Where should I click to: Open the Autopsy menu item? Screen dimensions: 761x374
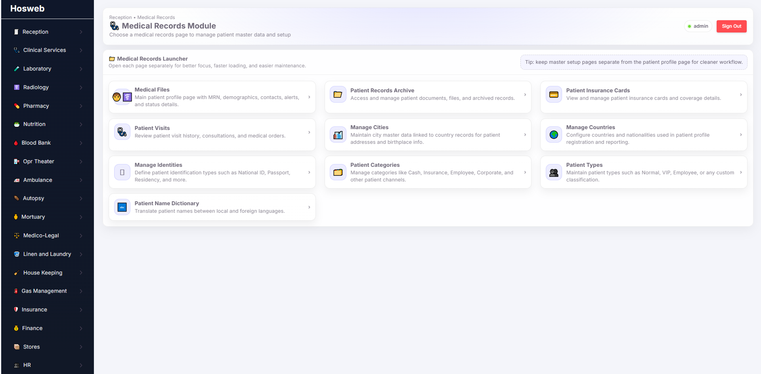point(48,198)
